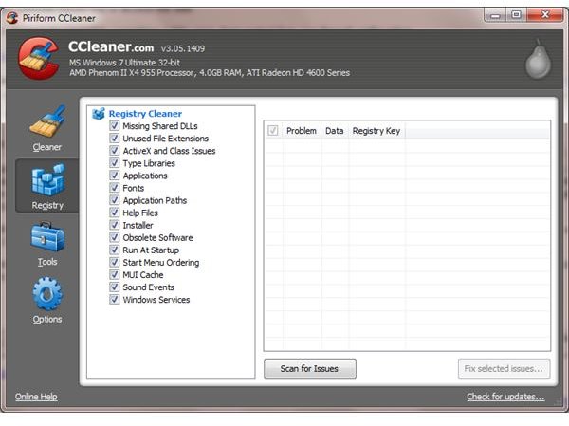Uncheck Missing Shared DLLs

[115, 125]
